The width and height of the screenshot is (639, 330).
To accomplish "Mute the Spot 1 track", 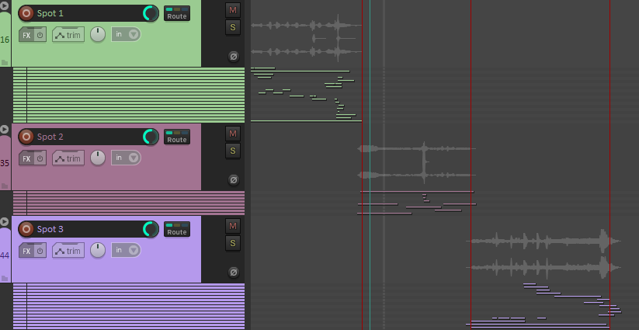I will point(233,10).
